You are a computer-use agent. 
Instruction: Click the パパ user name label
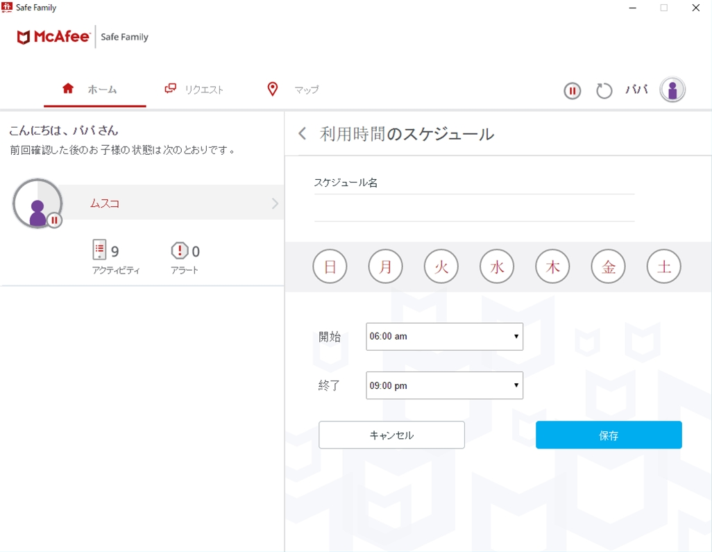[636, 90]
